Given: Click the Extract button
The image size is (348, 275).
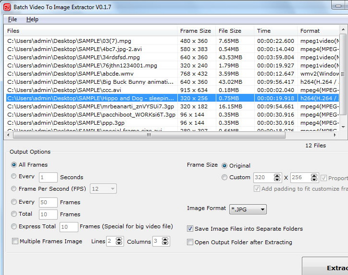Looking at the screenshot, I should pyautogui.click(x=325, y=266).
